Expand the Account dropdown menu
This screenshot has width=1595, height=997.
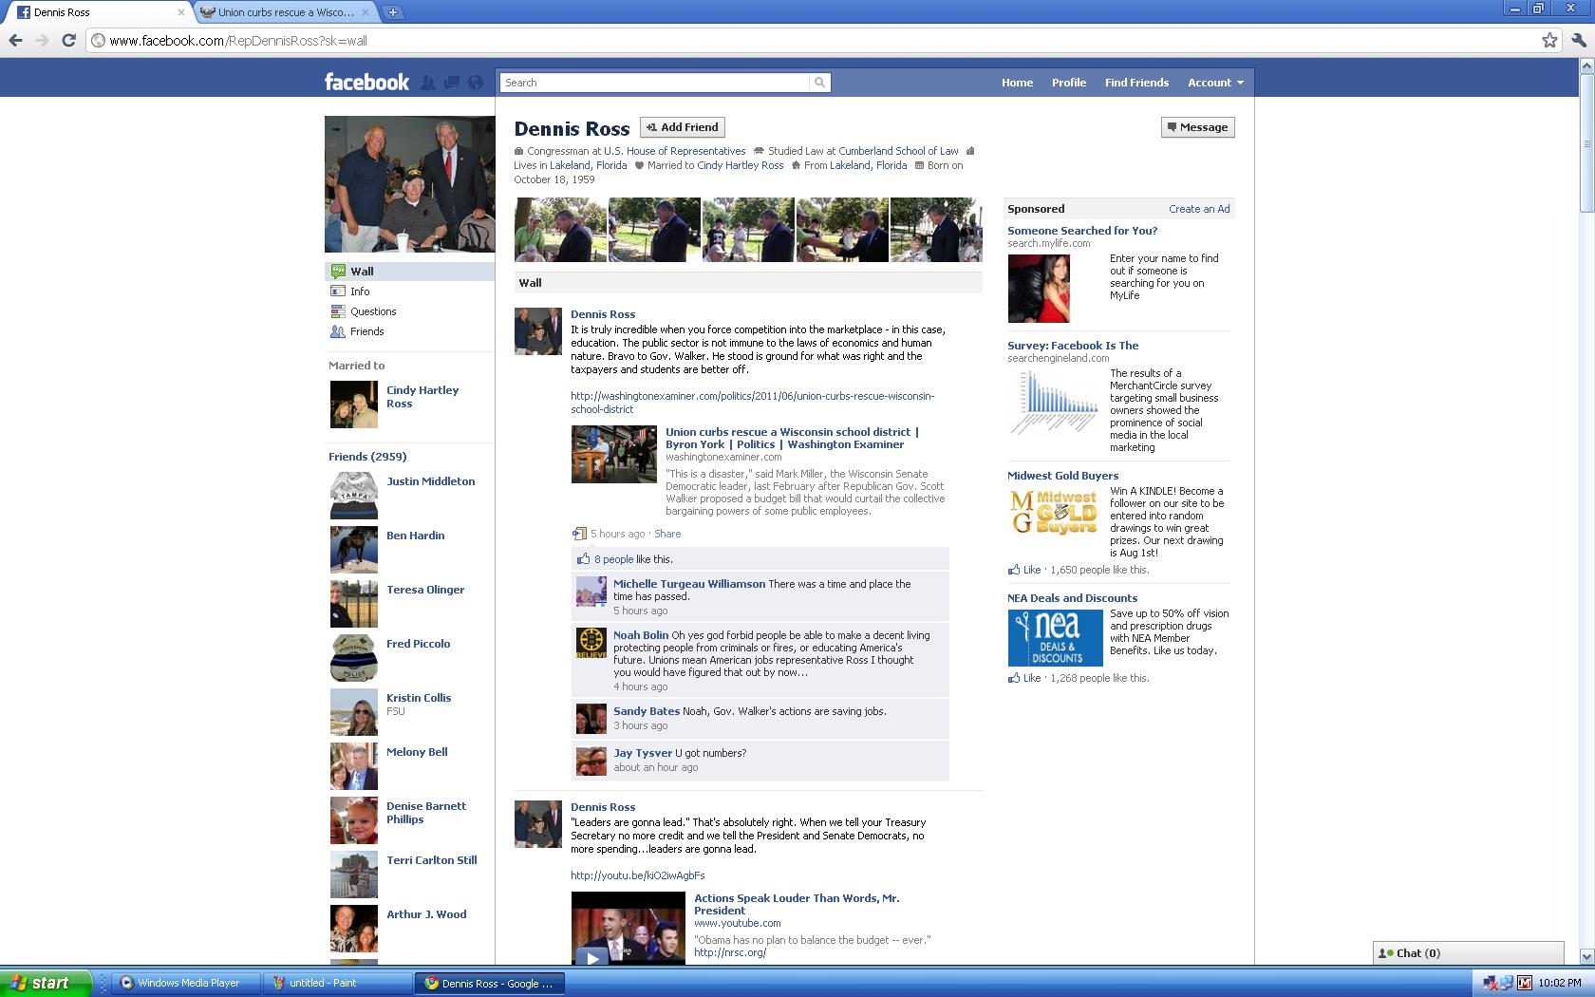click(x=1215, y=83)
